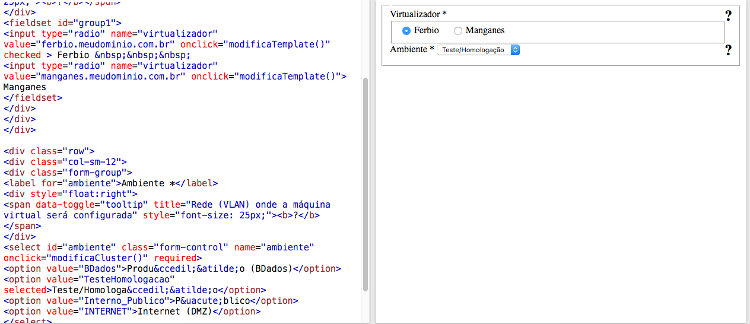Select the Manganes radio button

(x=458, y=31)
